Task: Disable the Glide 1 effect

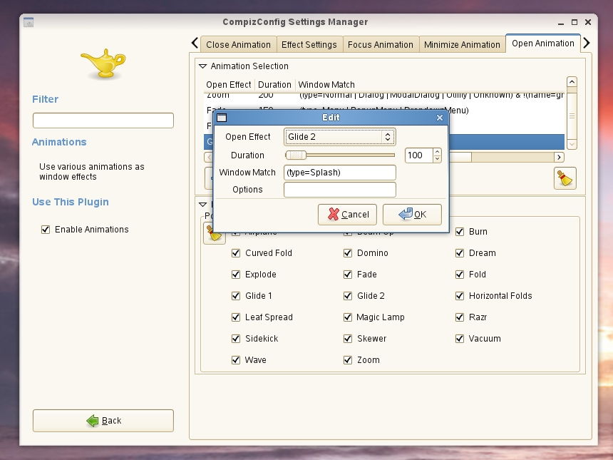Action: click(x=236, y=296)
